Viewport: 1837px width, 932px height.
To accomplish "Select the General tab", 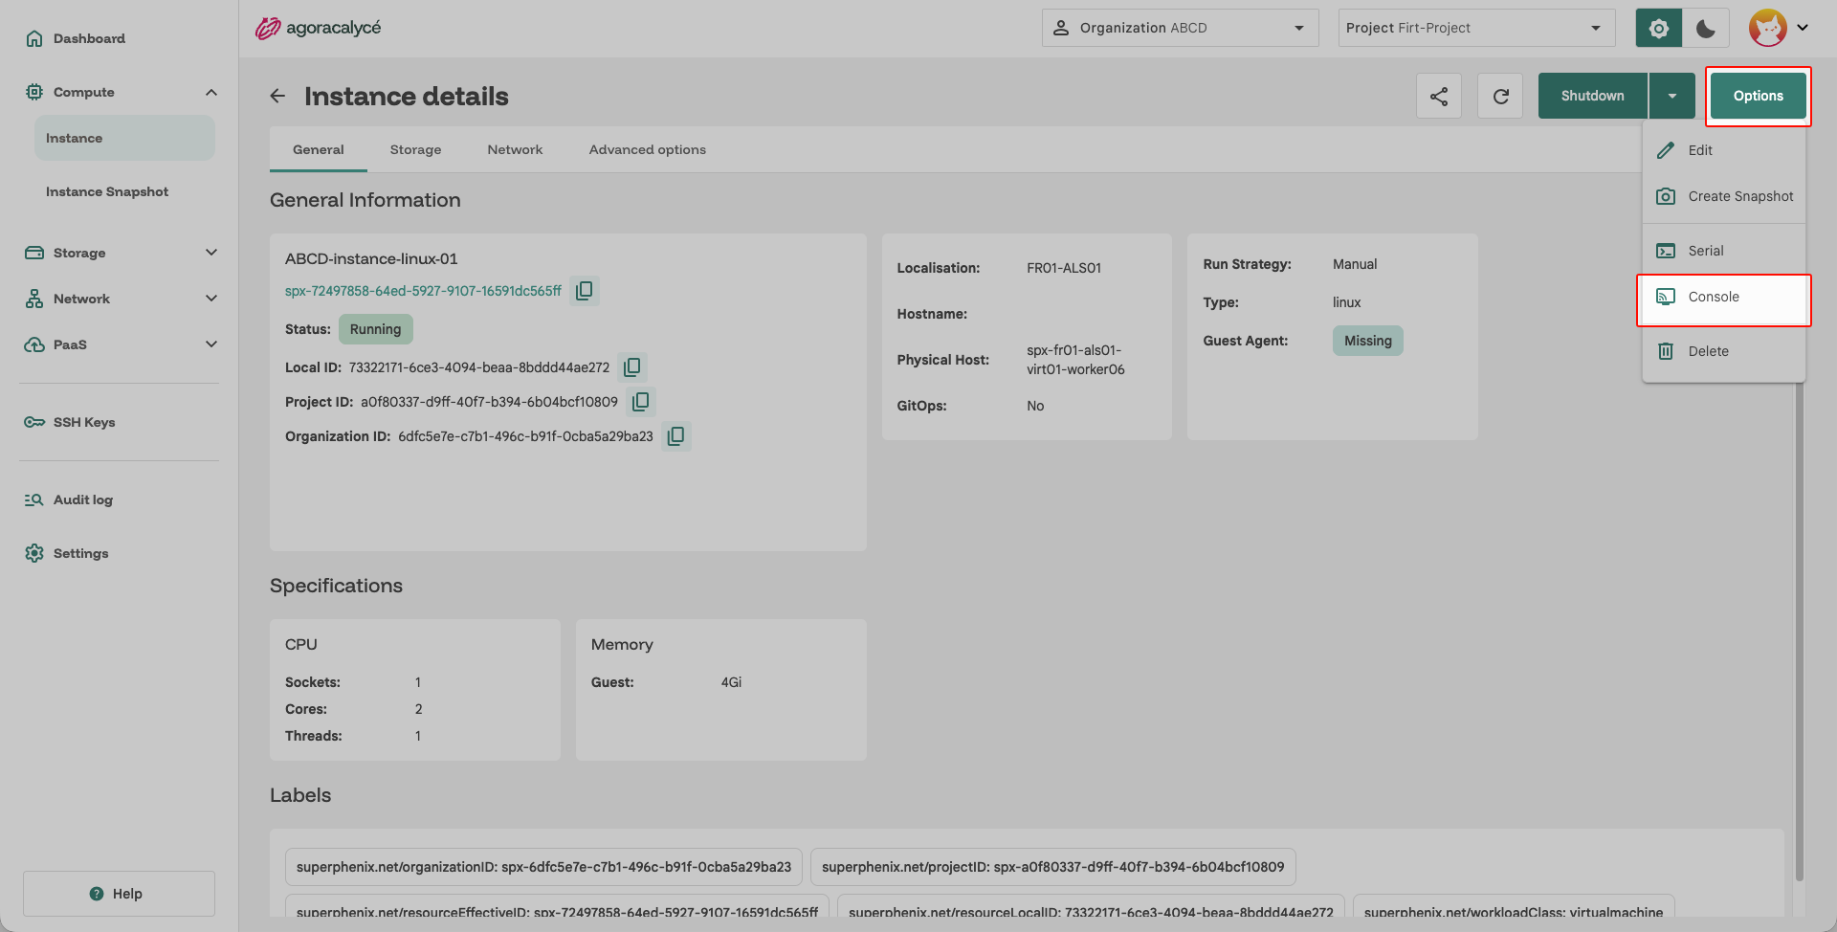I will (x=319, y=149).
